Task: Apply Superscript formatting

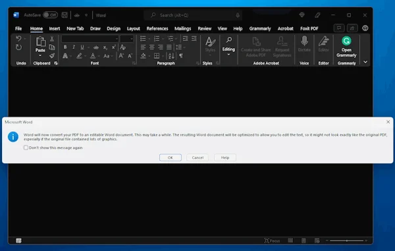Action: click(114, 47)
